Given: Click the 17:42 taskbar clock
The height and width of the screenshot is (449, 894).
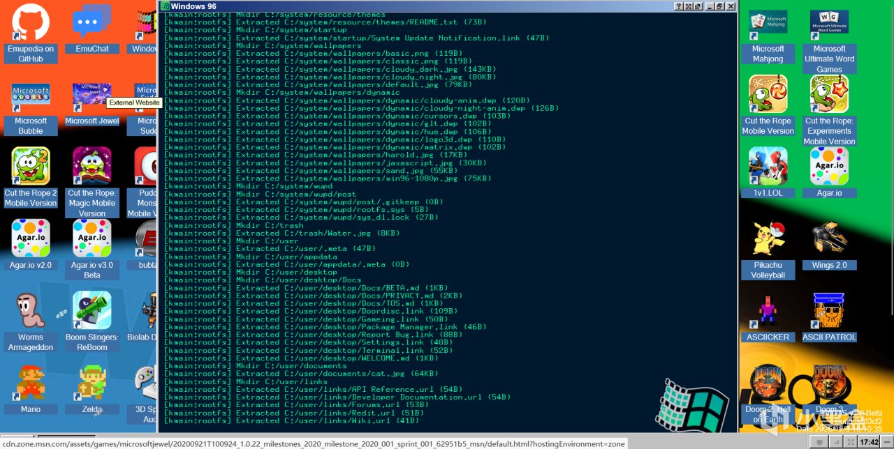Looking at the screenshot, I should point(869,442).
